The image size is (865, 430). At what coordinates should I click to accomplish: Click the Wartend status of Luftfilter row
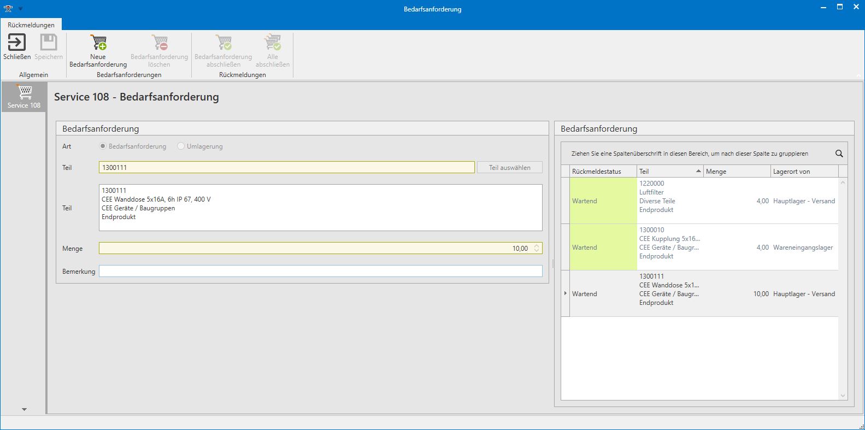pyautogui.click(x=603, y=201)
